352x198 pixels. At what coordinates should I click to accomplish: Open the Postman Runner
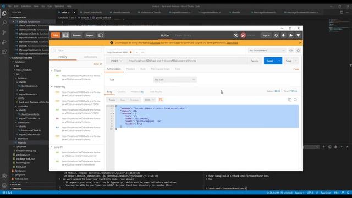77,35
